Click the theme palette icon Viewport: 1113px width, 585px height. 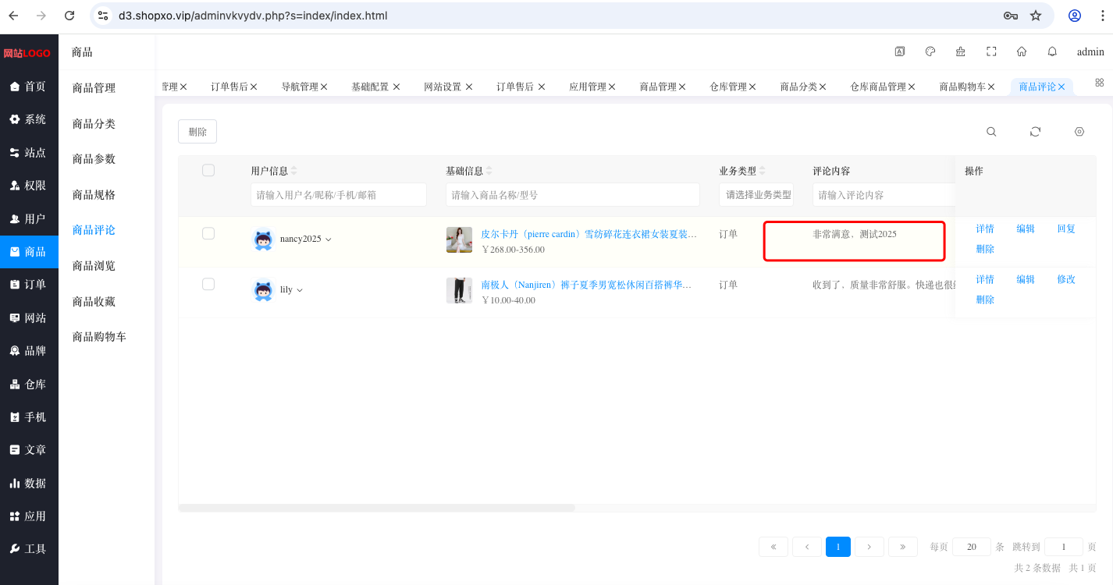click(x=930, y=51)
